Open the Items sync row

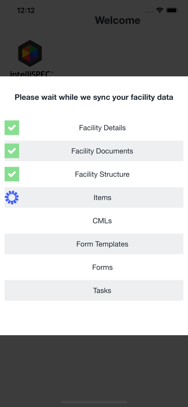click(102, 197)
